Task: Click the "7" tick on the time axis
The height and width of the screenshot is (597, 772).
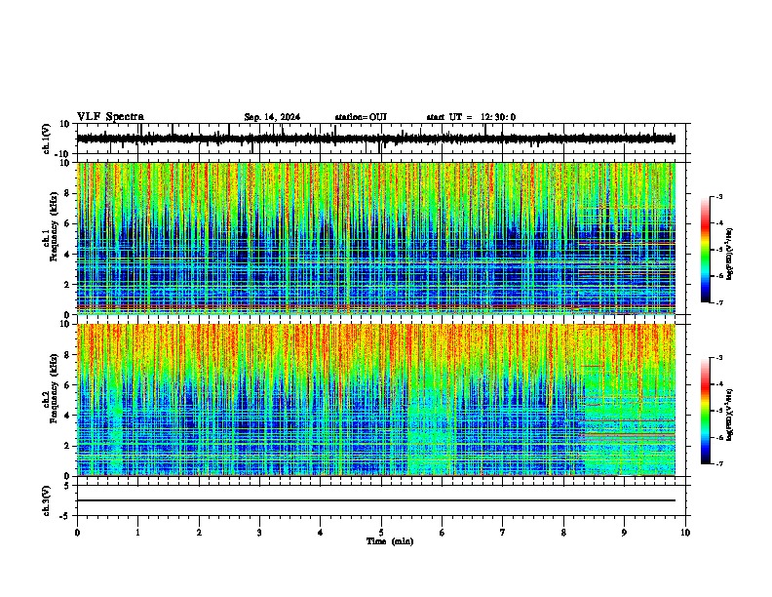Action: point(503,533)
